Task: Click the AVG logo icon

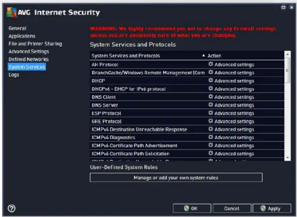Action: pyautogui.click(x=11, y=12)
